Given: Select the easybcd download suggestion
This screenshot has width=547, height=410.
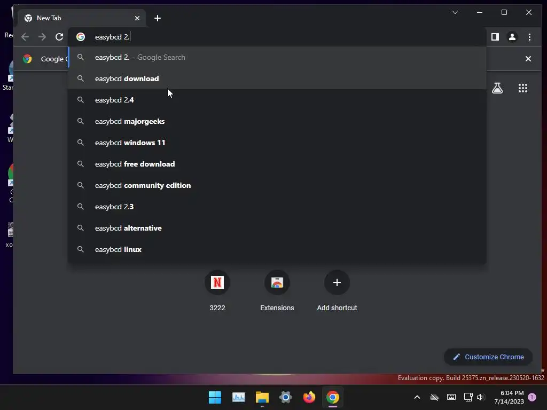Looking at the screenshot, I should pos(277,78).
